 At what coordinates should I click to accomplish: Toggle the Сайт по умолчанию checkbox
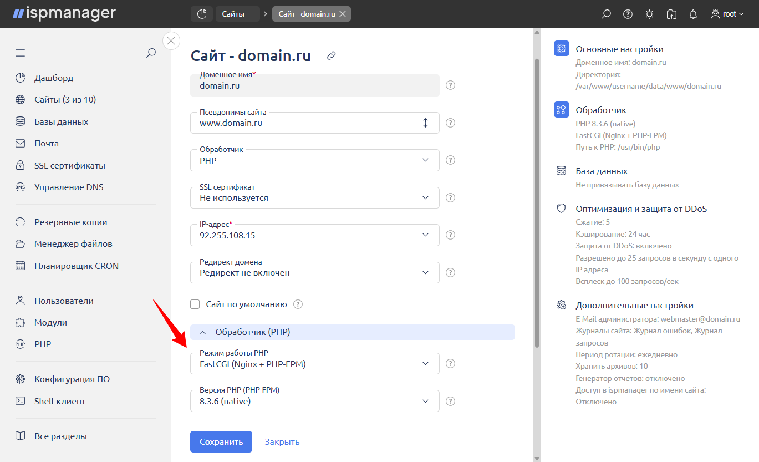tap(195, 304)
